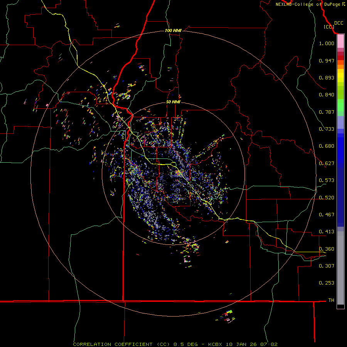Pick the gray segment of the color bar

click(340, 268)
